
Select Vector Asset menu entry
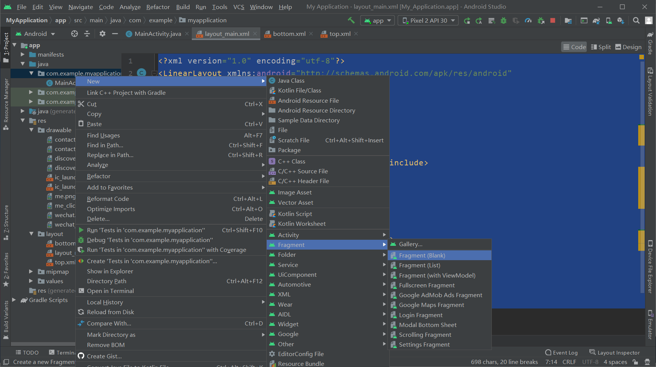pos(328,202)
